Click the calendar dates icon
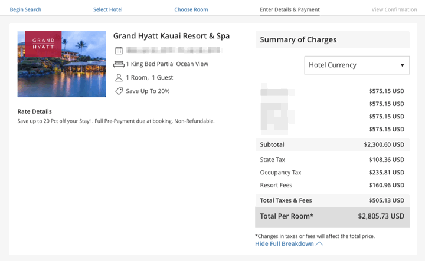 [x=119, y=51]
